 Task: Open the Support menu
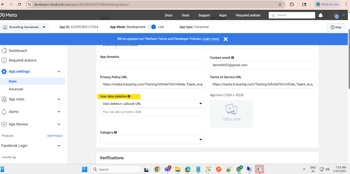pyautogui.click(x=204, y=15)
